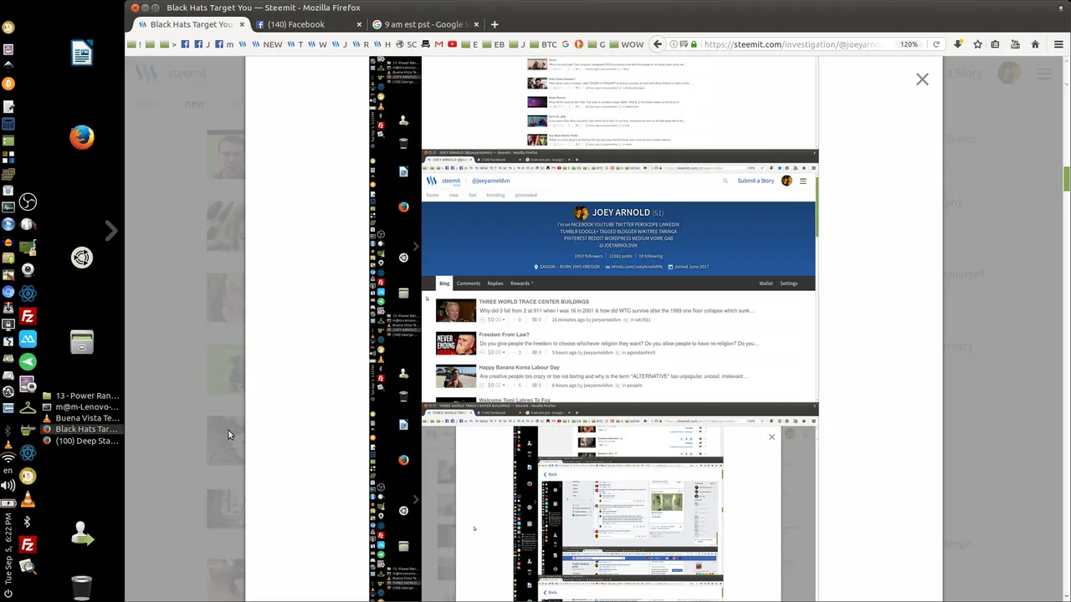The width and height of the screenshot is (1071, 602).
Task: Click the Wallet link in profile image
Action: coord(766,283)
